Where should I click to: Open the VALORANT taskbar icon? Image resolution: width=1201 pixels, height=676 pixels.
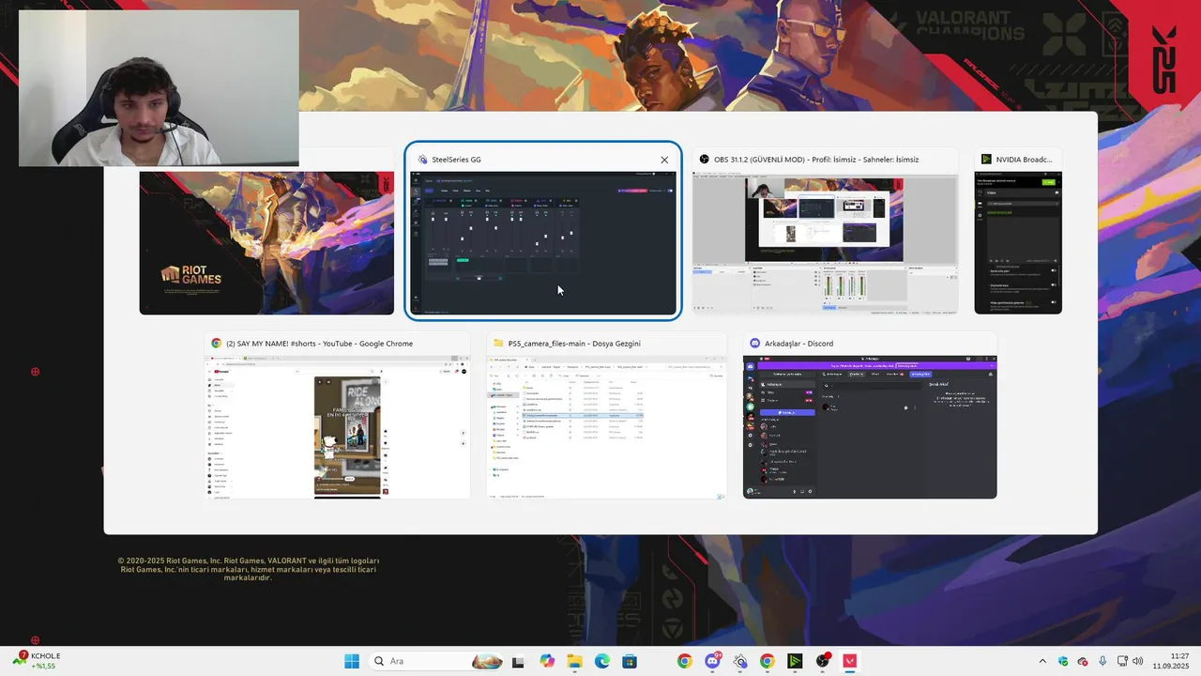click(x=850, y=661)
